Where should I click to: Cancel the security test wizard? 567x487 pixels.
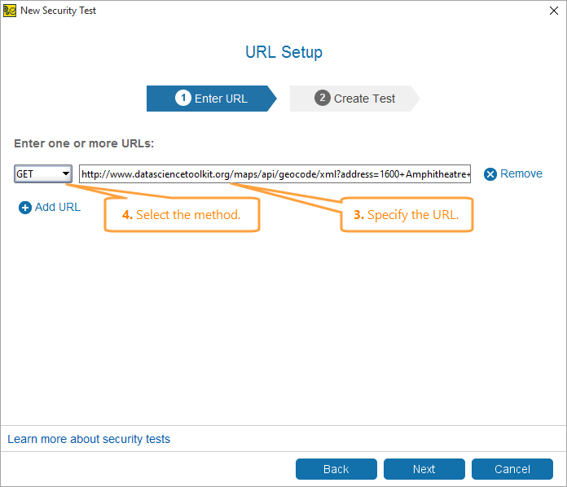[x=512, y=469]
